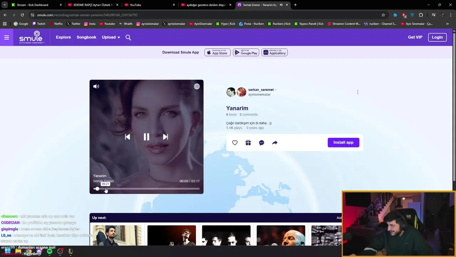This screenshot has width=456, height=257.
Task: Open the three-dot more options menu
Action: (358, 92)
